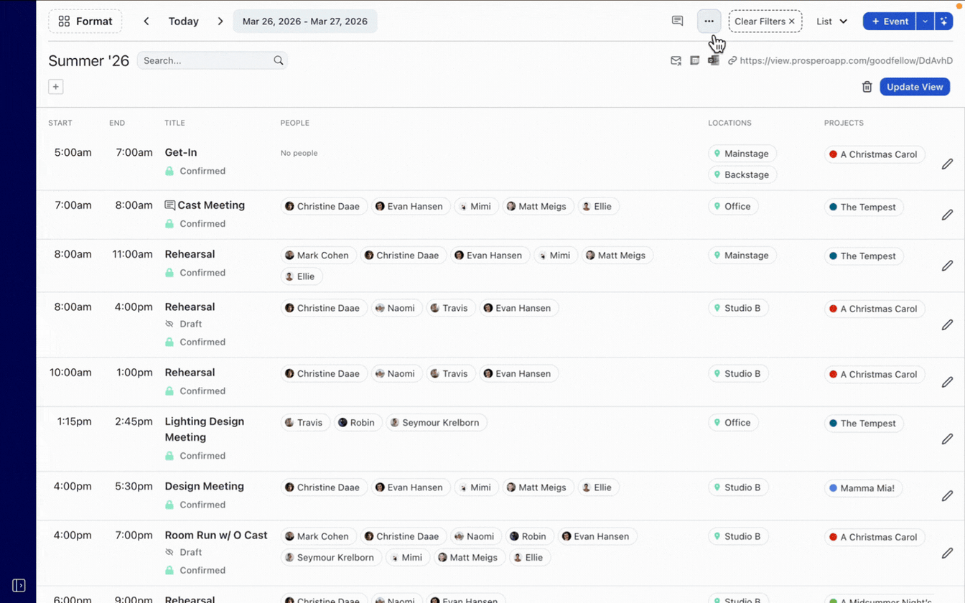The image size is (965, 603).
Task: Open the three-dots more options menu
Action: point(709,21)
